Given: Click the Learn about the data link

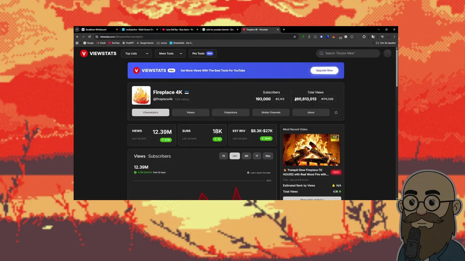Looking at the screenshot, I should coord(260,173).
